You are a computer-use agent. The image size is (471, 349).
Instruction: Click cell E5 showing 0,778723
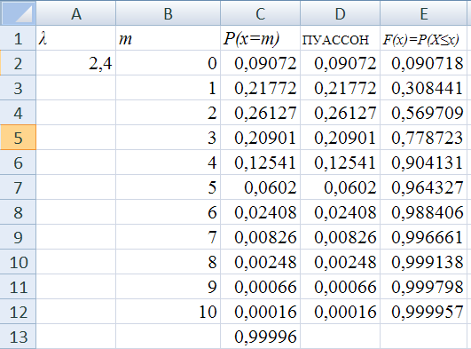tap(424, 138)
